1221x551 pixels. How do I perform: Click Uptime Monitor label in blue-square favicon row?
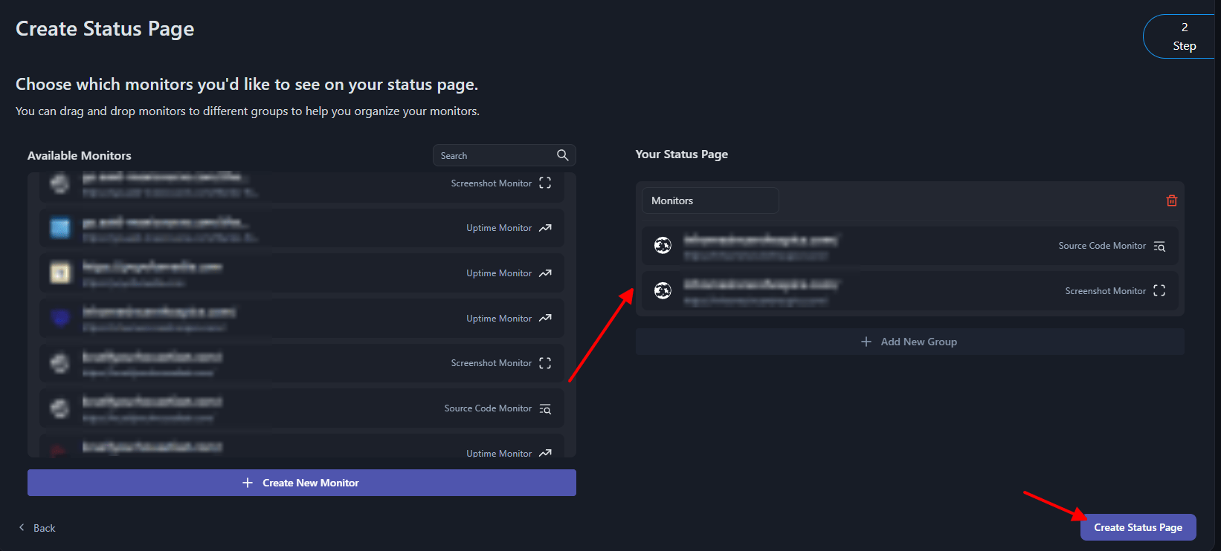pyautogui.click(x=499, y=228)
